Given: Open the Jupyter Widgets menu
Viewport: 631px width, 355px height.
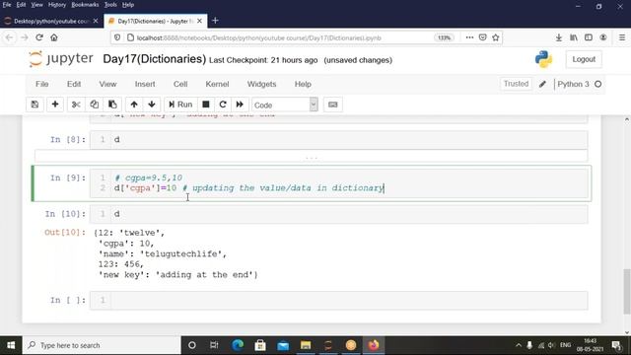Looking at the screenshot, I should [261, 84].
